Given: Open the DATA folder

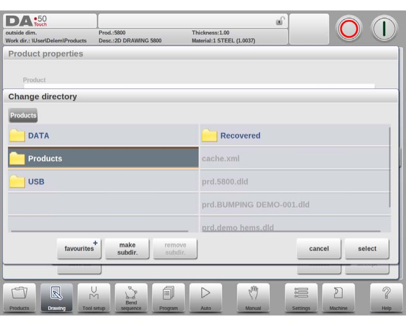Looking at the screenshot, I should click(x=103, y=136).
